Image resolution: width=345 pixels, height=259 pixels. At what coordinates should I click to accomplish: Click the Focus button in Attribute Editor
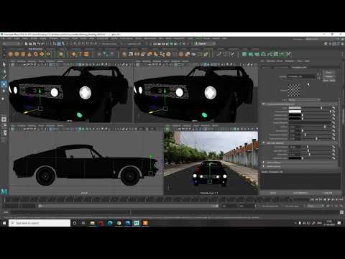coord(329,73)
